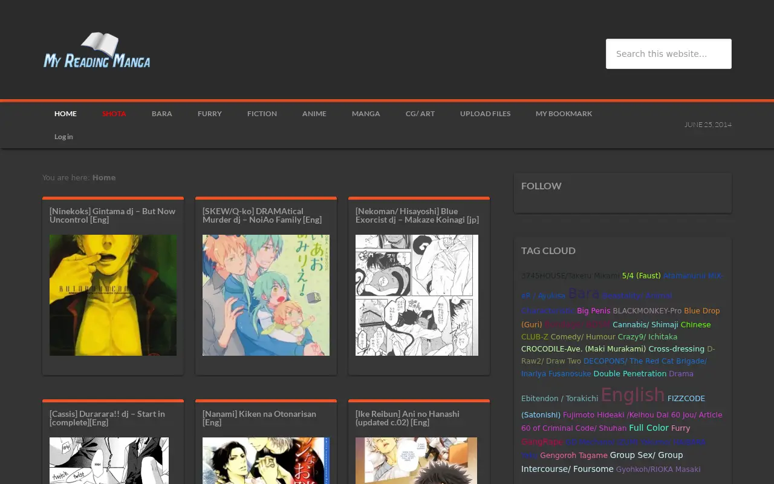Focus the Search this website field

(x=669, y=54)
